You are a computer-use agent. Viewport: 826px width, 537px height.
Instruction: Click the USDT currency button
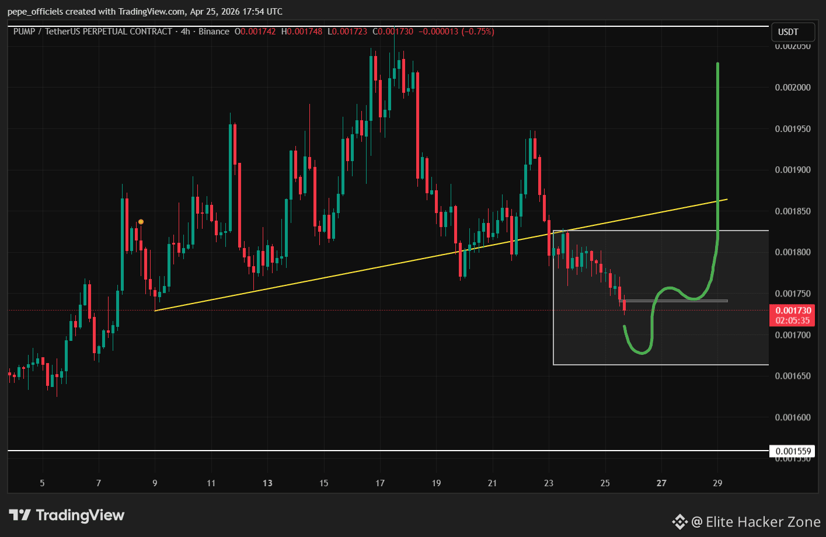coord(792,32)
